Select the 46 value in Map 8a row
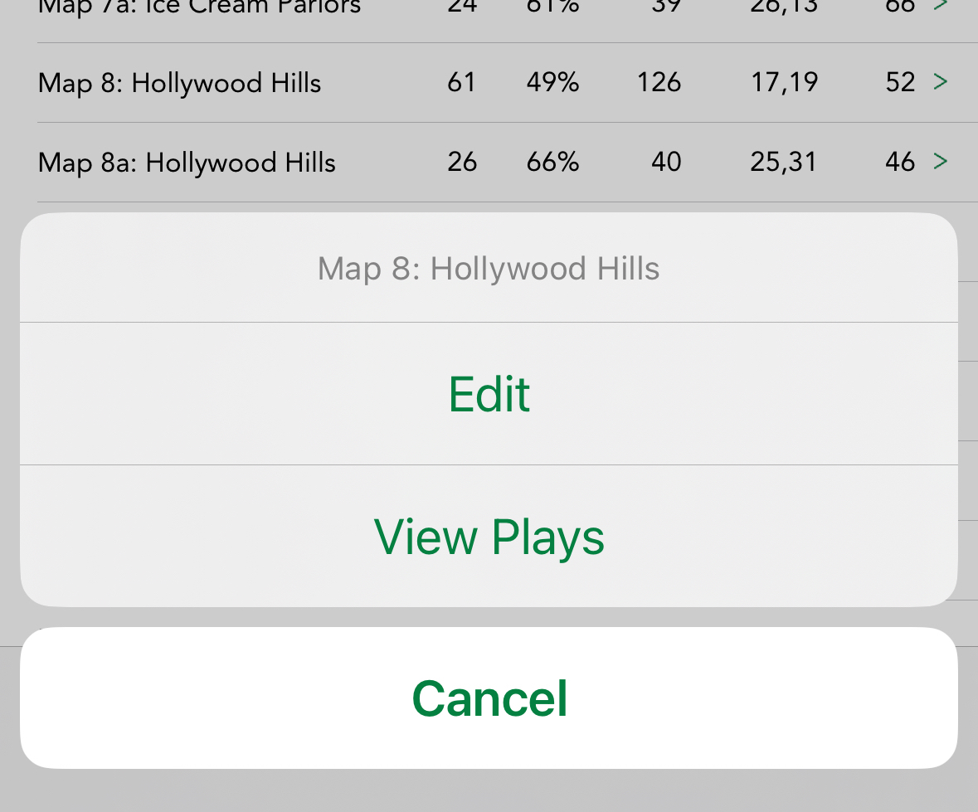 899,163
